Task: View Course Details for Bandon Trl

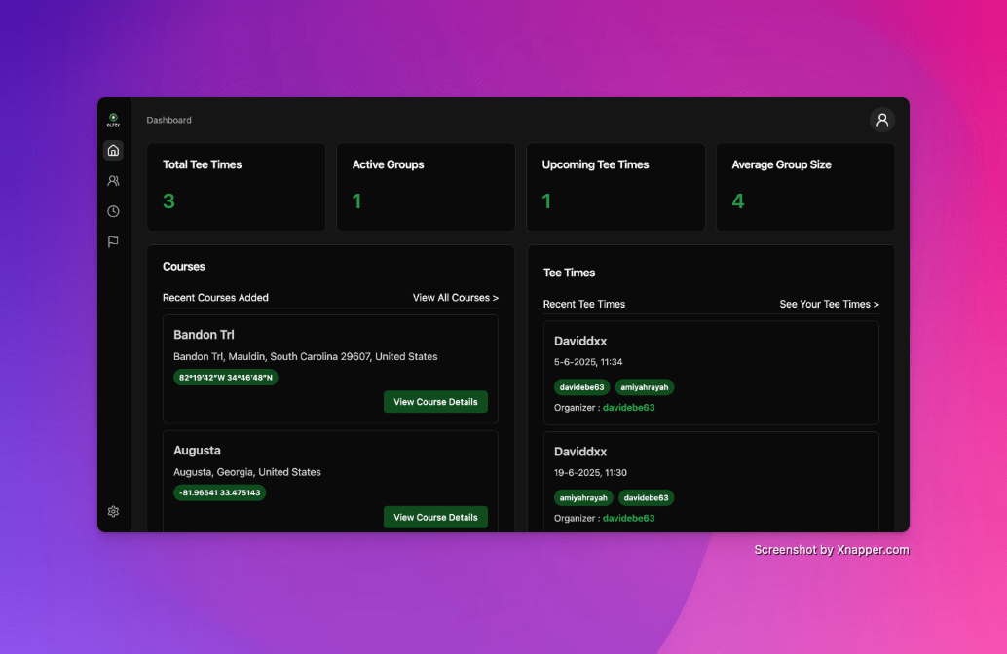Action: point(435,402)
